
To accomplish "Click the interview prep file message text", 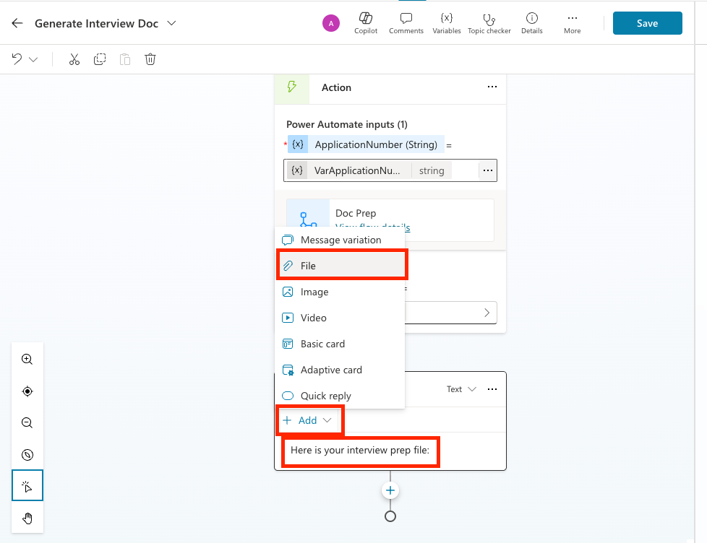I will click(x=360, y=451).
